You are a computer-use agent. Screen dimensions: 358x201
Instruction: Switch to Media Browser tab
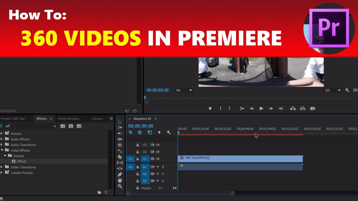(69, 119)
